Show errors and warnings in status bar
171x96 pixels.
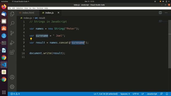pos(15,94)
